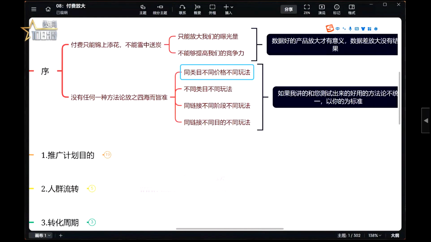The image size is (431, 242).
Task: Add a new sheet with plus button
Action: (x=61, y=236)
